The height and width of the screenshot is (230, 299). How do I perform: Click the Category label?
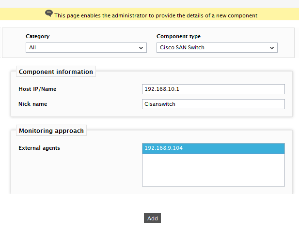coord(38,36)
